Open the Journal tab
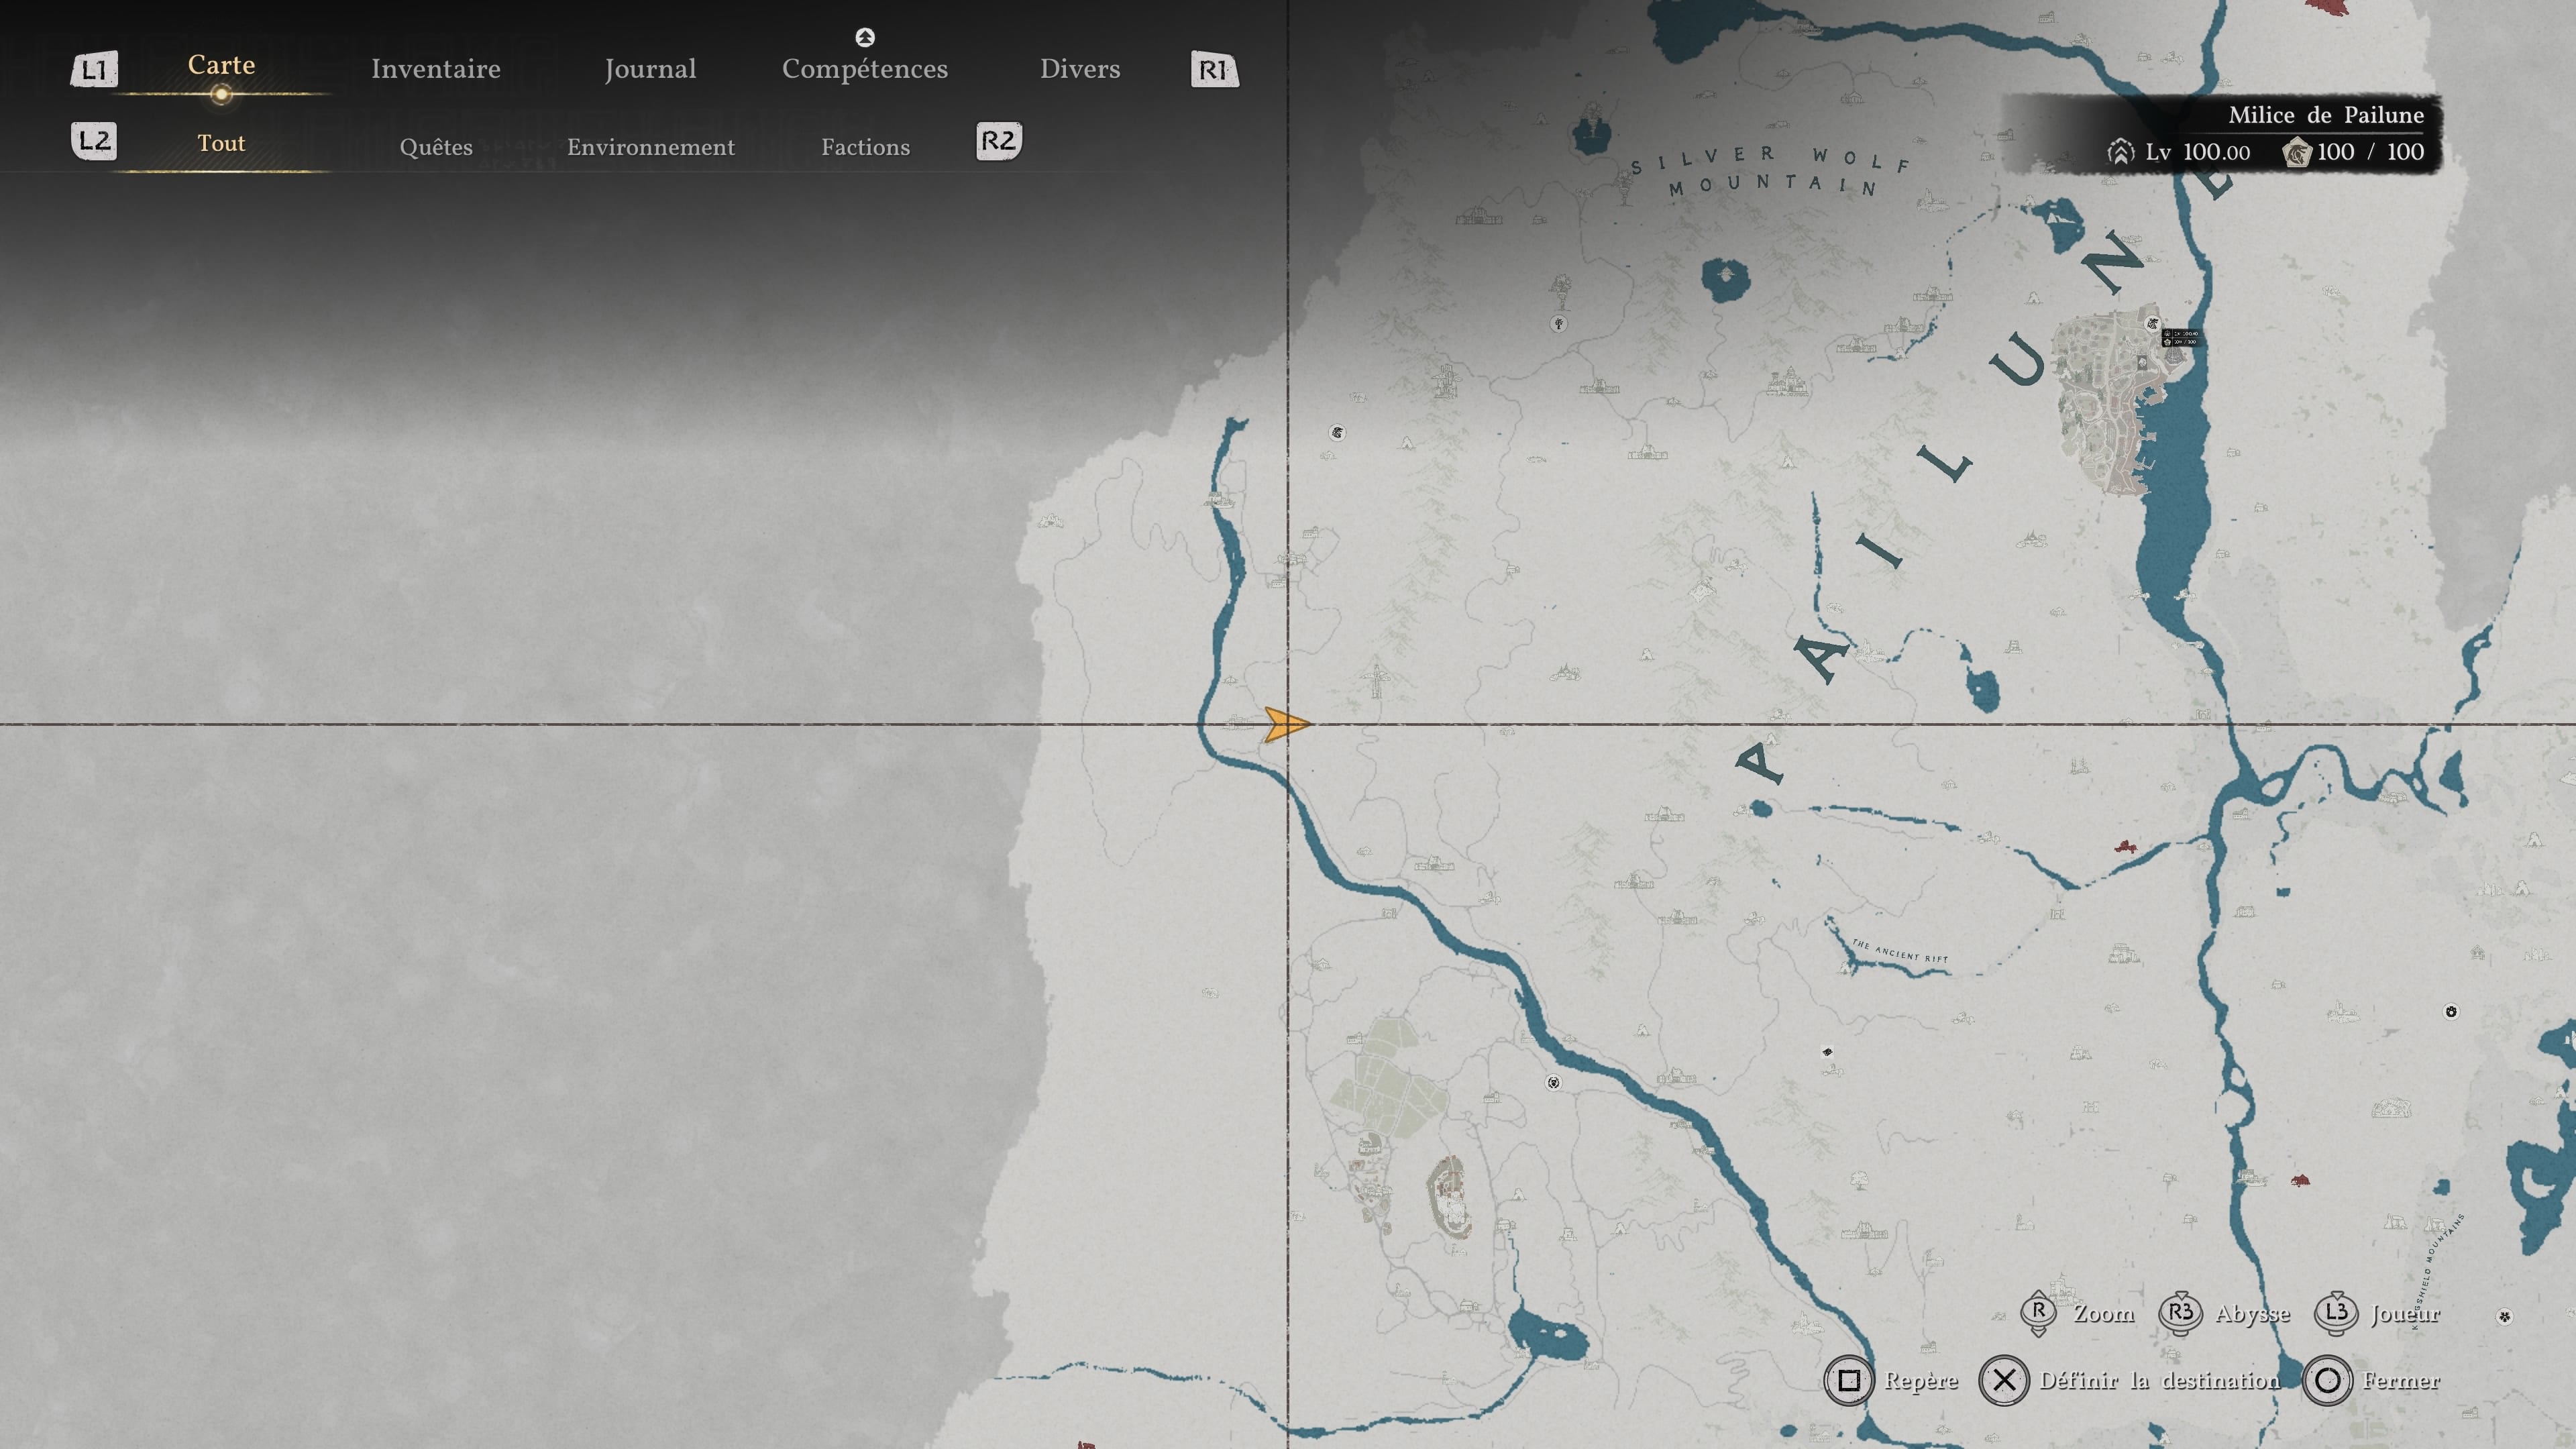 [x=650, y=69]
